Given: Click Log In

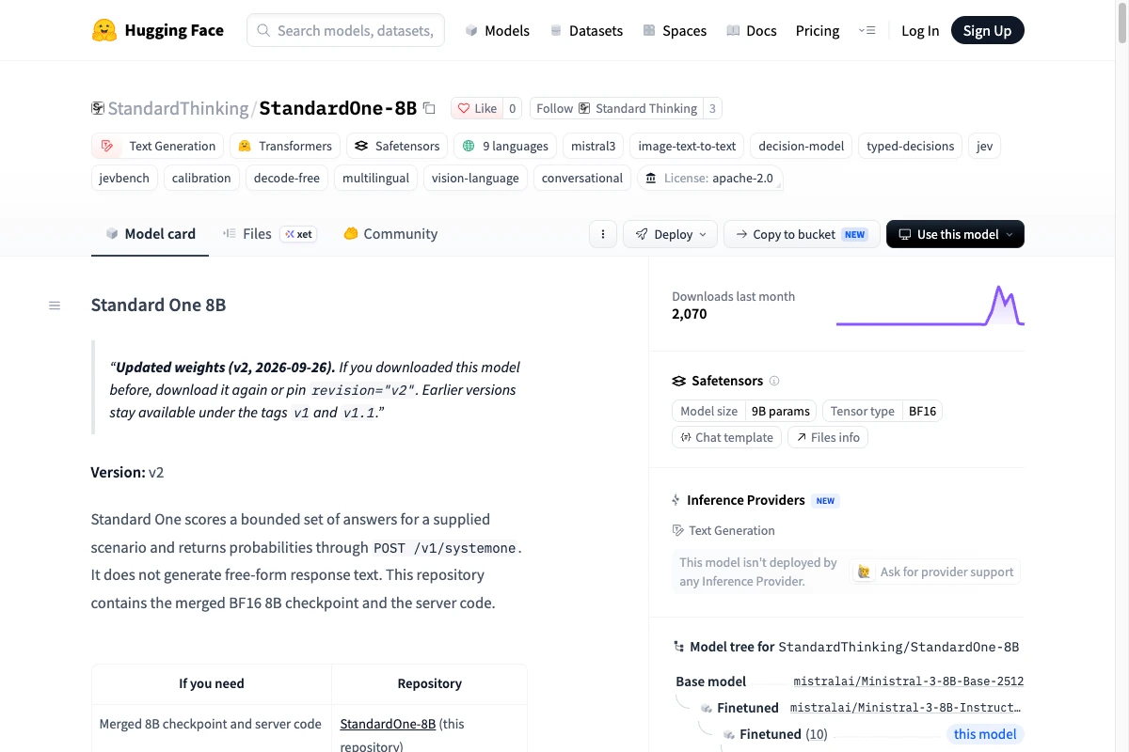Looking at the screenshot, I should (x=920, y=30).
